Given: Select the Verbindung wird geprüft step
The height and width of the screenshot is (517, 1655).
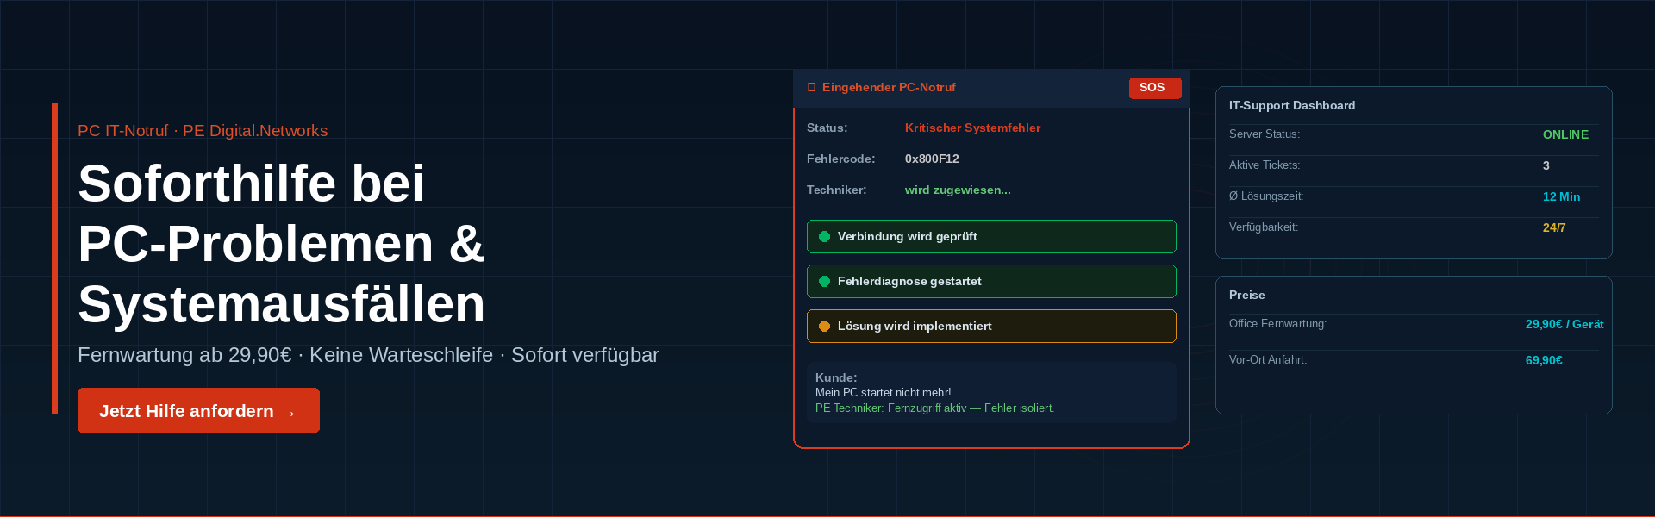Looking at the screenshot, I should (x=991, y=237).
